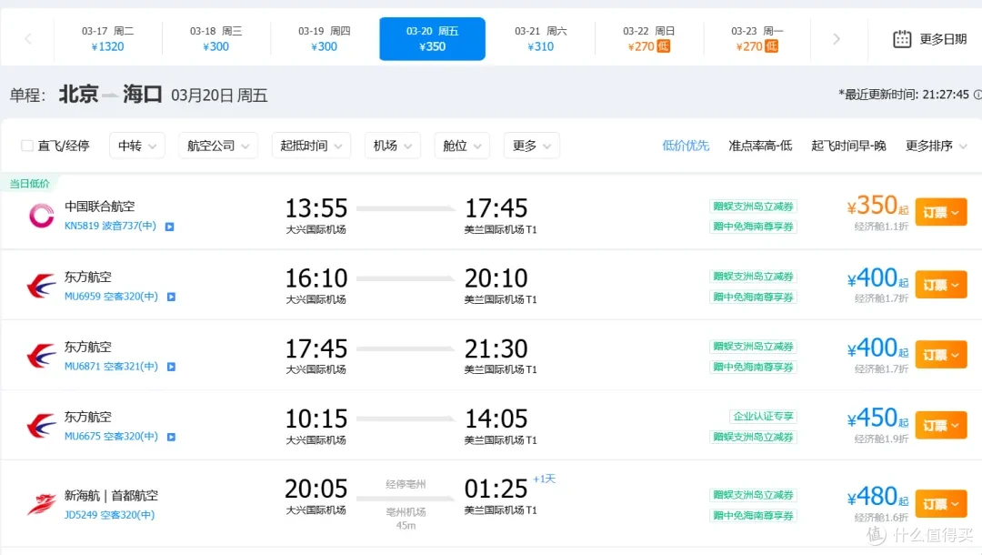Tick the 直飞/经停 checkbox
This screenshot has width=982, height=555.
click(27, 146)
